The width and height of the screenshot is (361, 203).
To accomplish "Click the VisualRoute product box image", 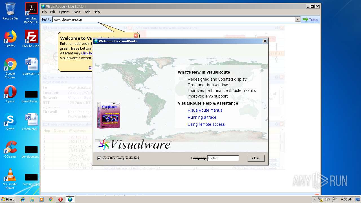I will point(109,115).
